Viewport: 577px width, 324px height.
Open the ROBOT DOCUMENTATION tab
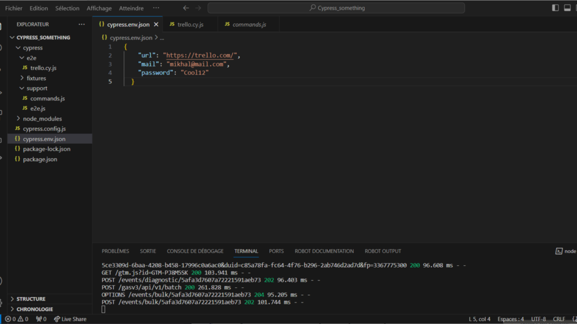tap(324, 251)
